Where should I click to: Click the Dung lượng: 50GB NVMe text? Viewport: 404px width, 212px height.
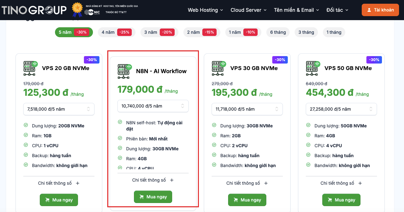point(341,126)
